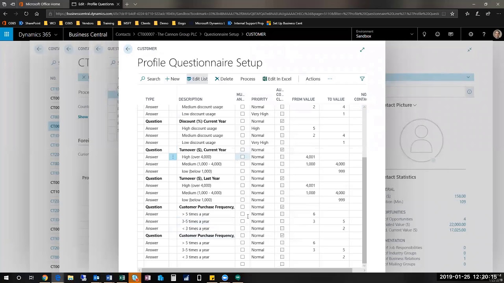Toggle Multiple Answers checkbox in the empty last row
The width and height of the screenshot is (504, 283).
coord(243,264)
